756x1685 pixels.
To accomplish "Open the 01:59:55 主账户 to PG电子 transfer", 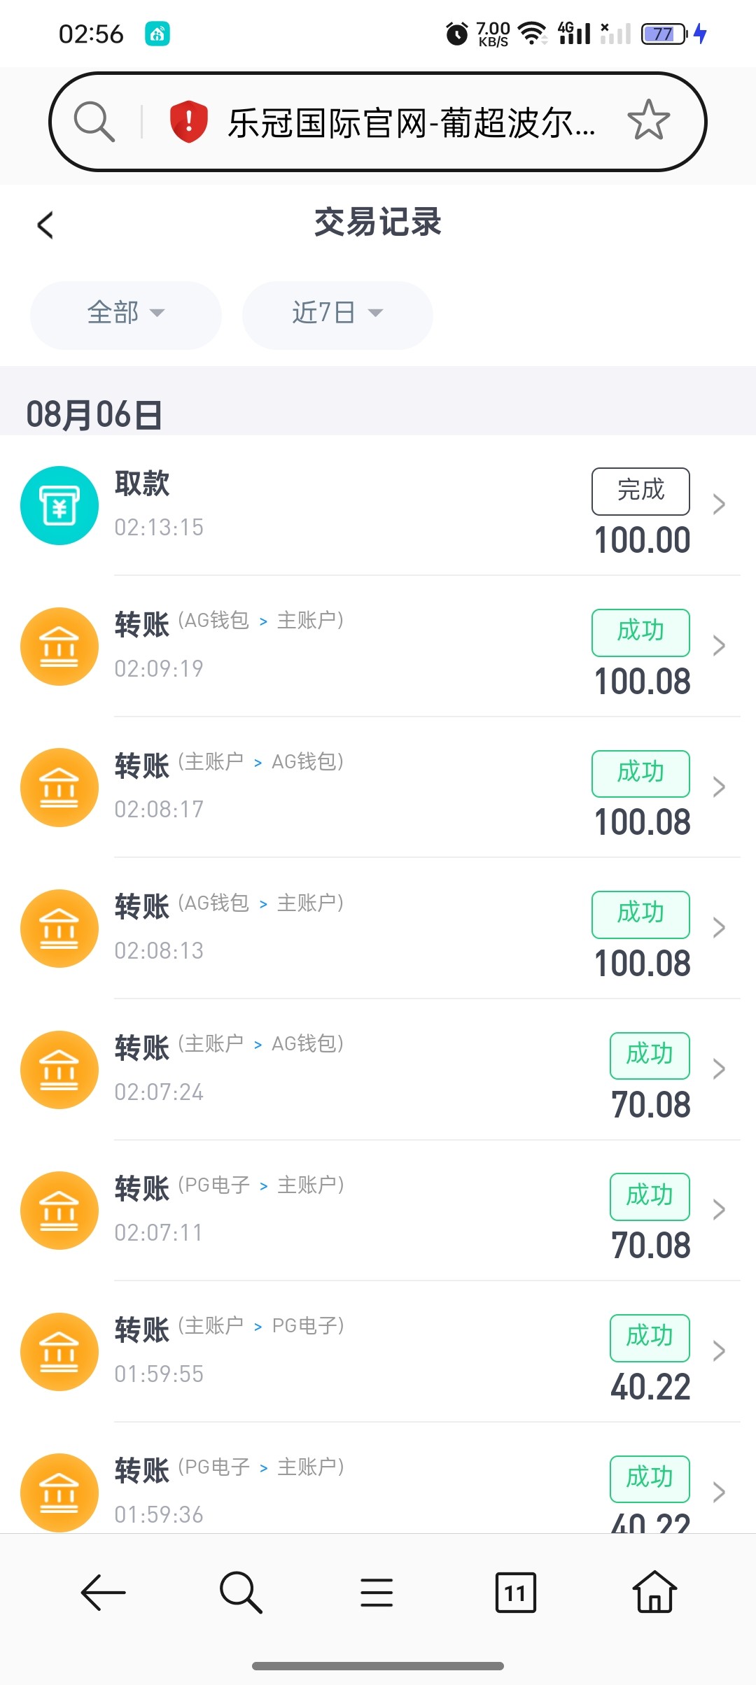I will [350, 1351].
